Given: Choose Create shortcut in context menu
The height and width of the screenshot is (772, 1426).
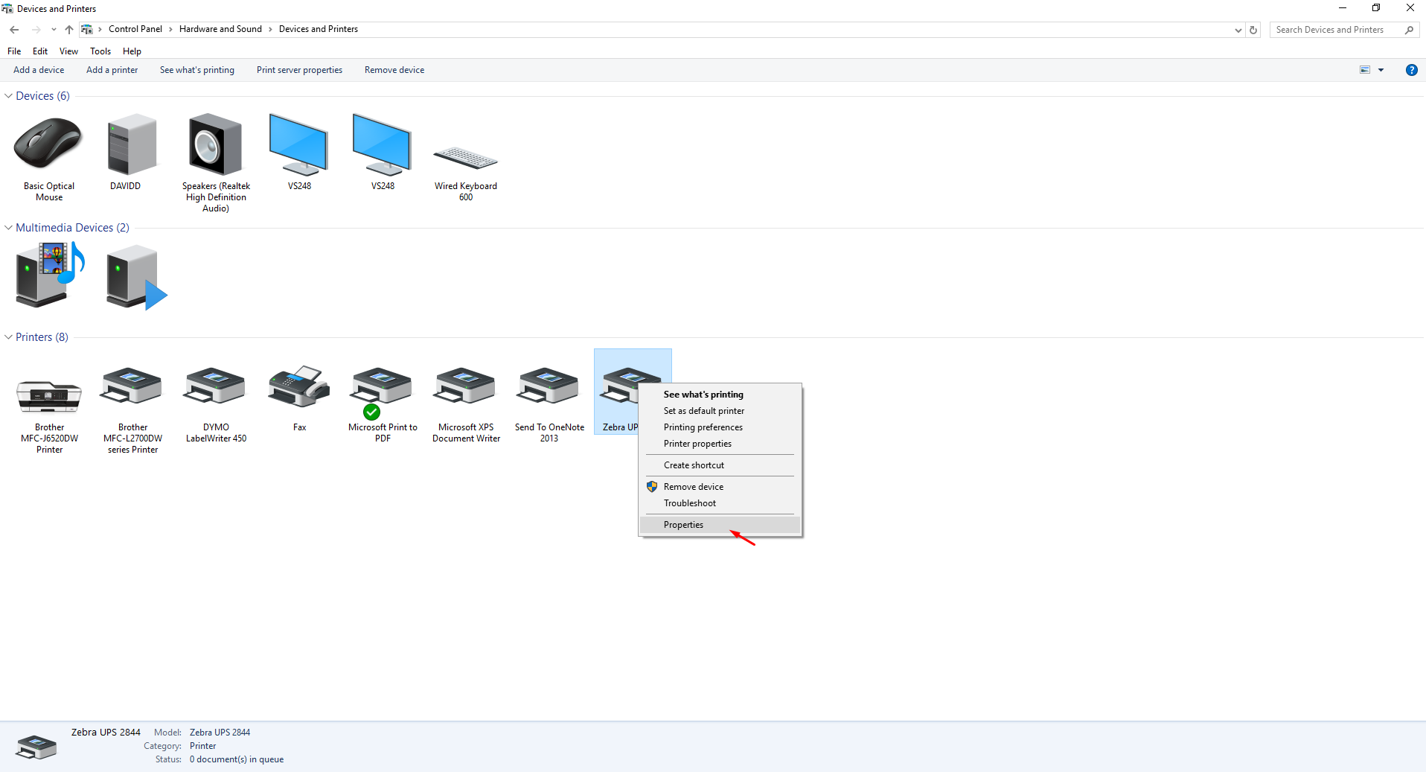Looking at the screenshot, I should pyautogui.click(x=720, y=465).
